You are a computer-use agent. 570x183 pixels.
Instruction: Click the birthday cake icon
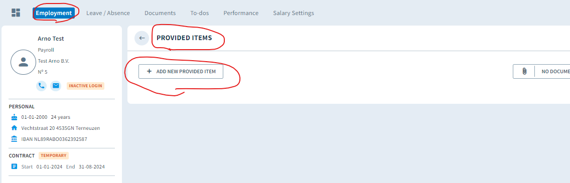14,117
